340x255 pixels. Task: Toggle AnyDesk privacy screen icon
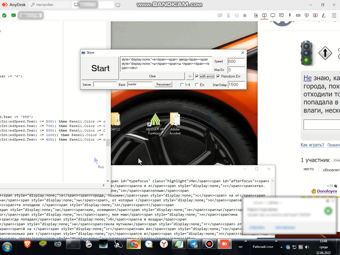[220, 15]
